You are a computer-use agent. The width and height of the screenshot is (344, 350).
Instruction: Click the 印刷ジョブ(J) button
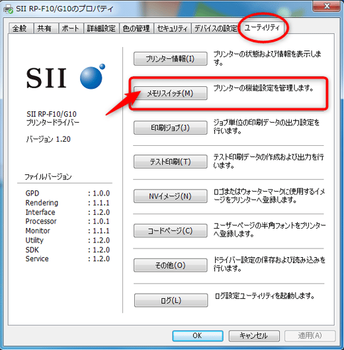click(171, 128)
